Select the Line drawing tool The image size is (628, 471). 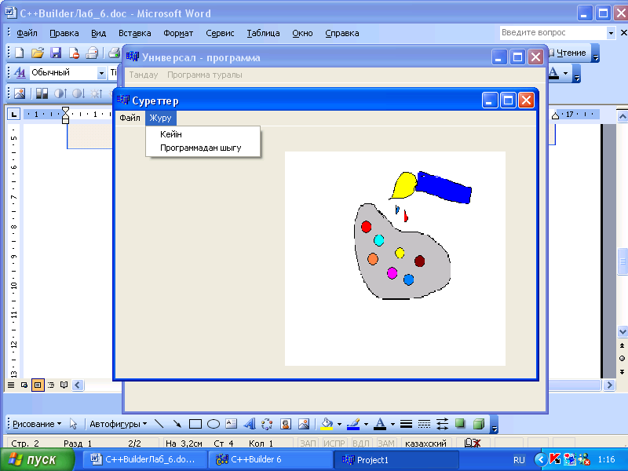tap(159, 424)
